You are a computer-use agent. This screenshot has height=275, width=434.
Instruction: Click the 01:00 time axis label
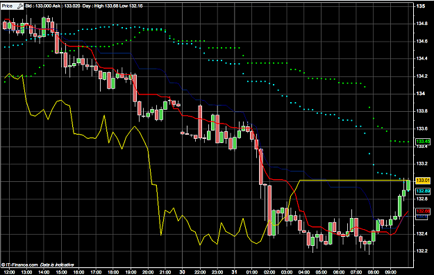[252, 272]
